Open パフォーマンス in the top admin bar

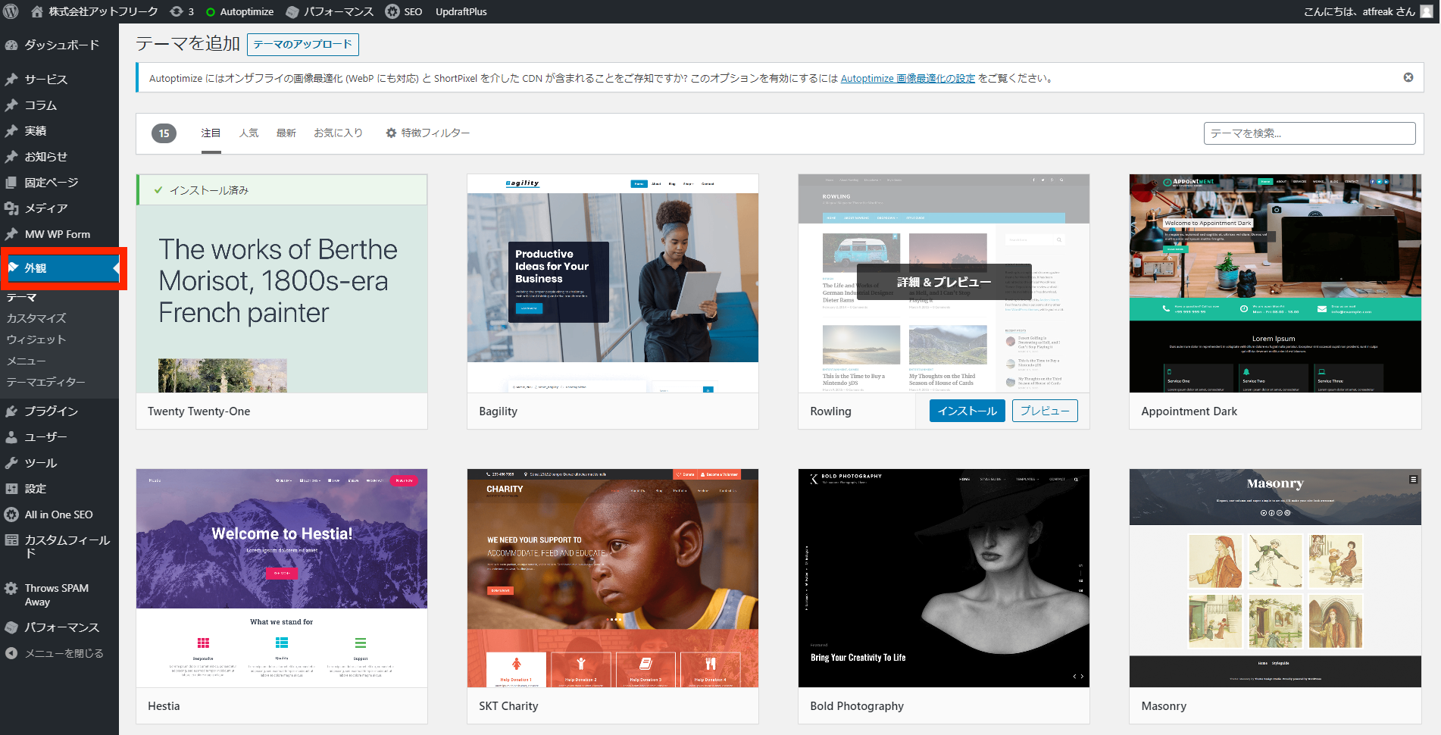[x=330, y=11]
